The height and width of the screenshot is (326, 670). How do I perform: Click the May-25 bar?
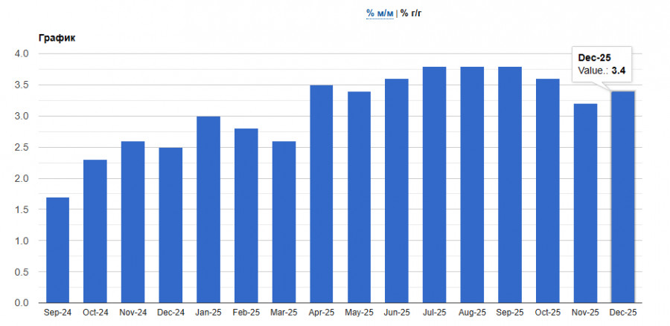pos(360,197)
